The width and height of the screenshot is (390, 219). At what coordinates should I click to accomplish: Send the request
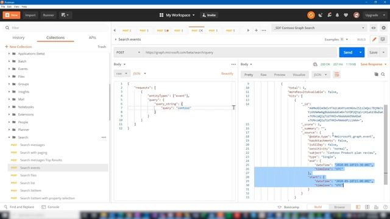(x=348, y=52)
